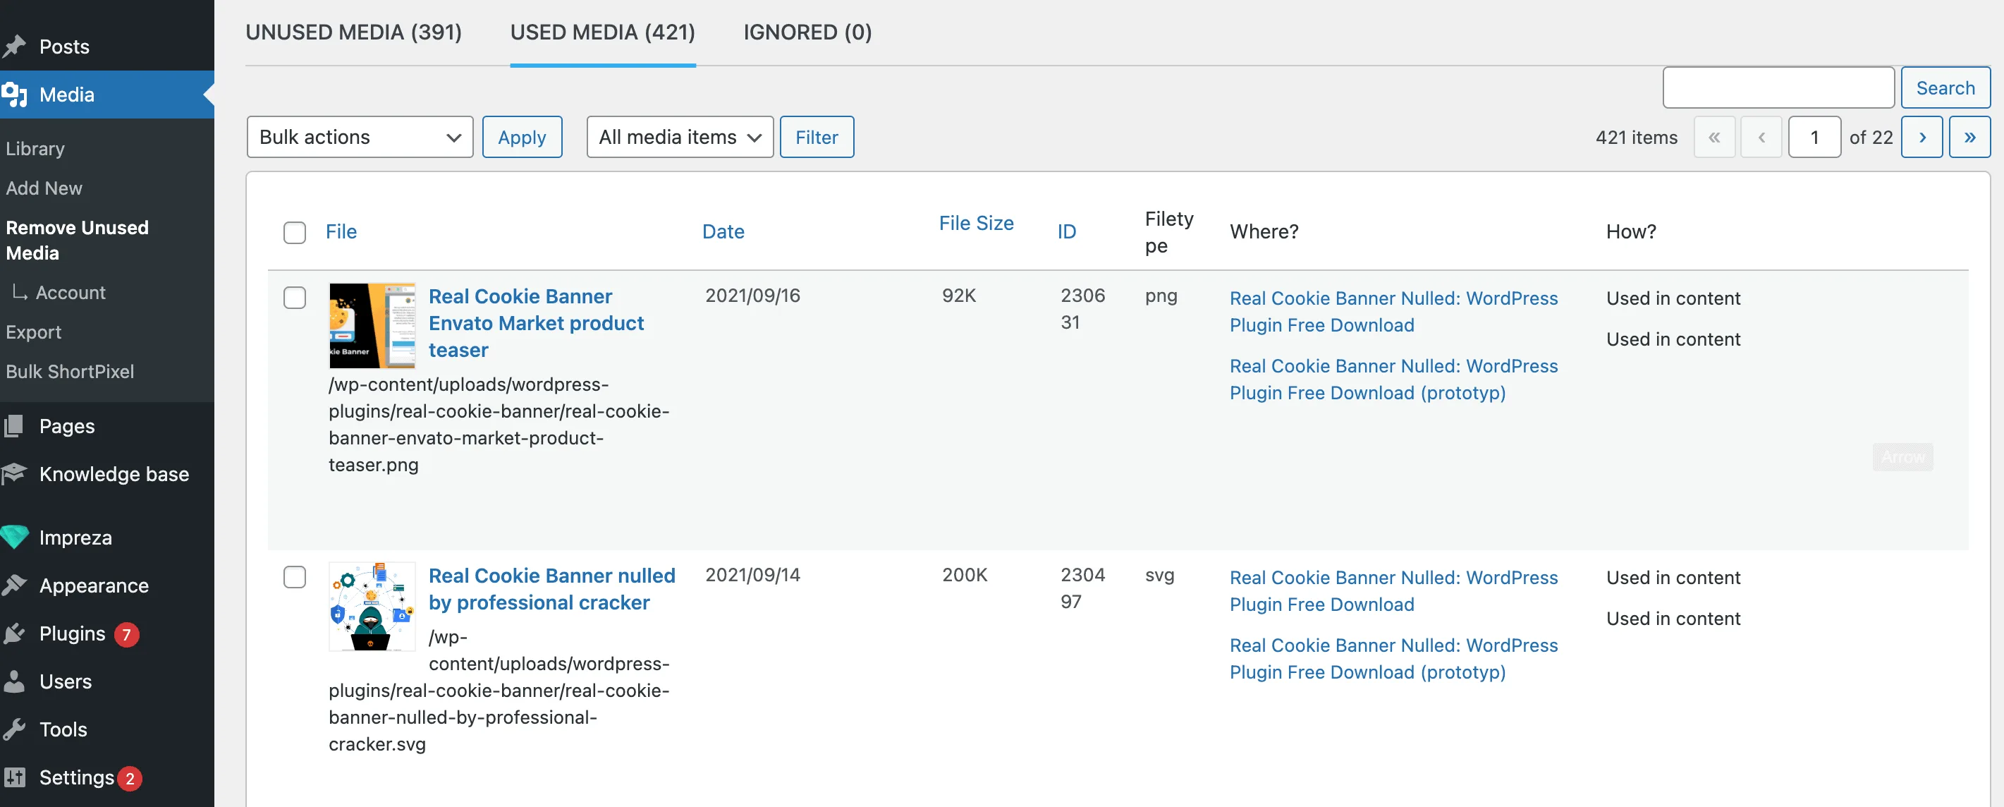2004x807 pixels.
Task: Open the Export submenu link
Action: [33, 332]
